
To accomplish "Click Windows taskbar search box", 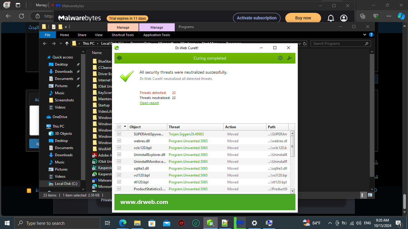I will tap(57, 223).
